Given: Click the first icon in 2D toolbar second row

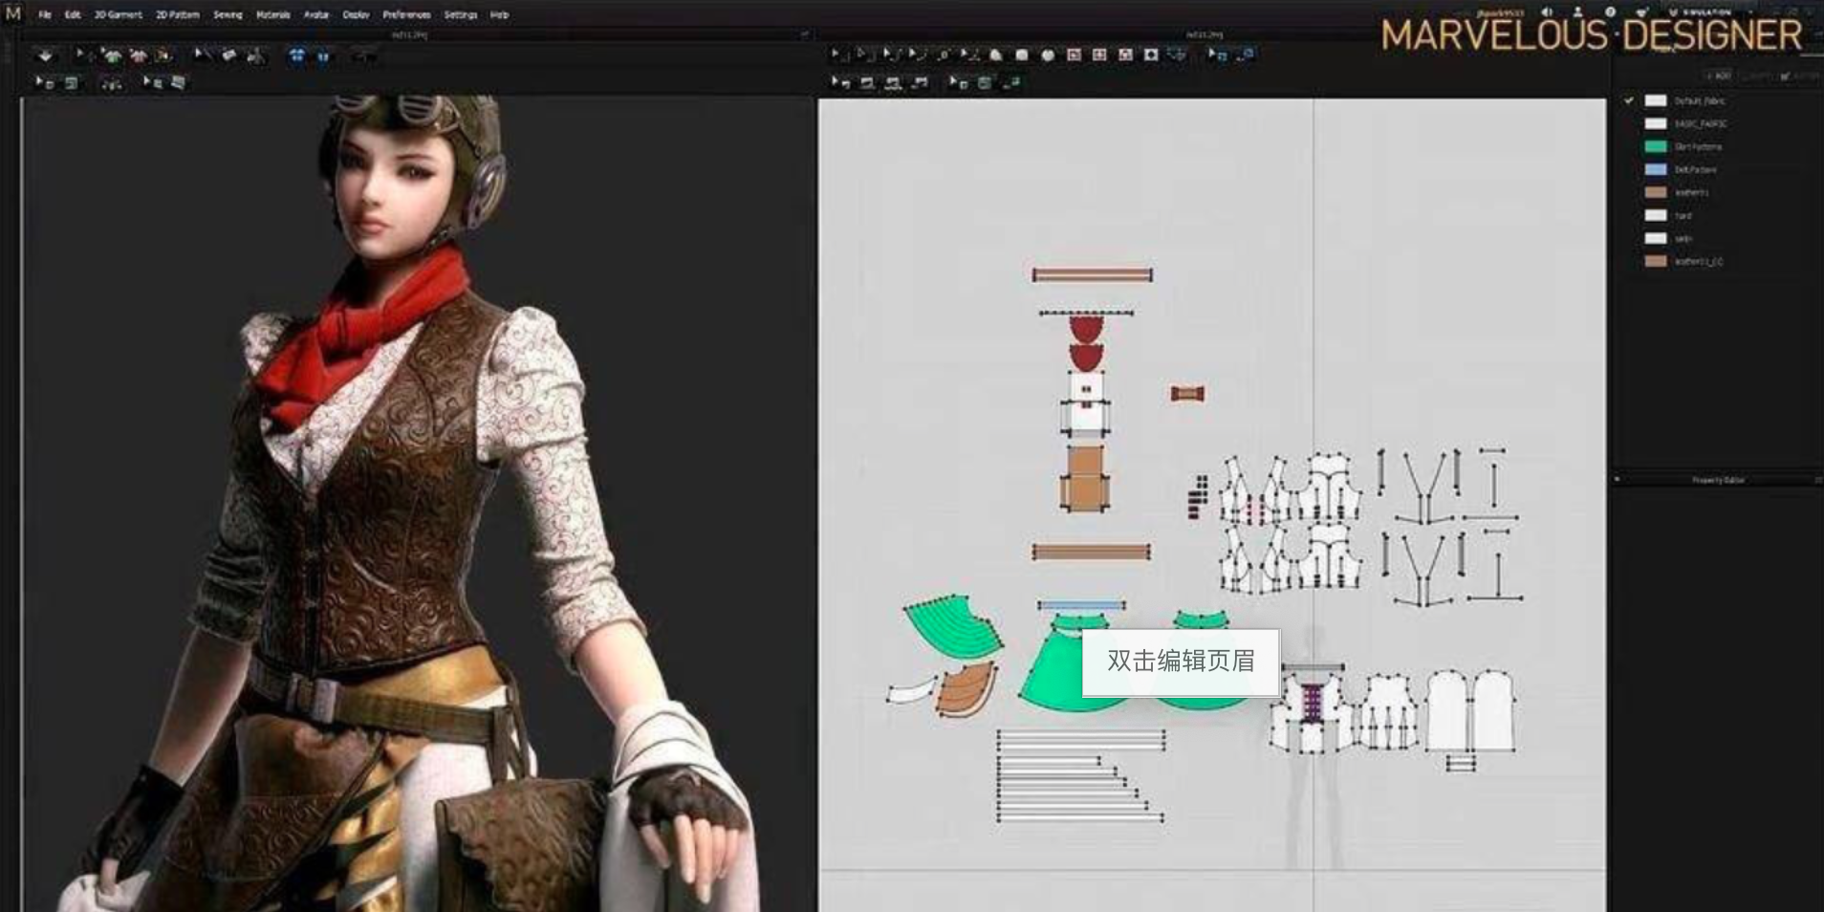Looking at the screenshot, I should [x=840, y=82].
